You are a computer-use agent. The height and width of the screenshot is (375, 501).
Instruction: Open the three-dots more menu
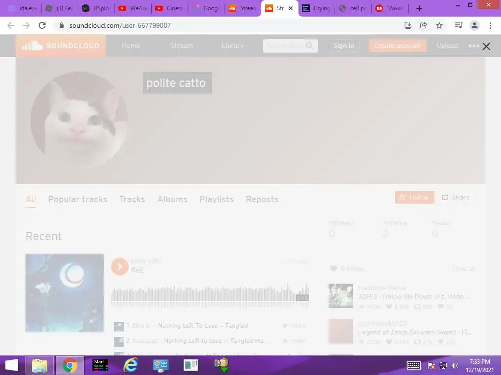tap(474, 46)
